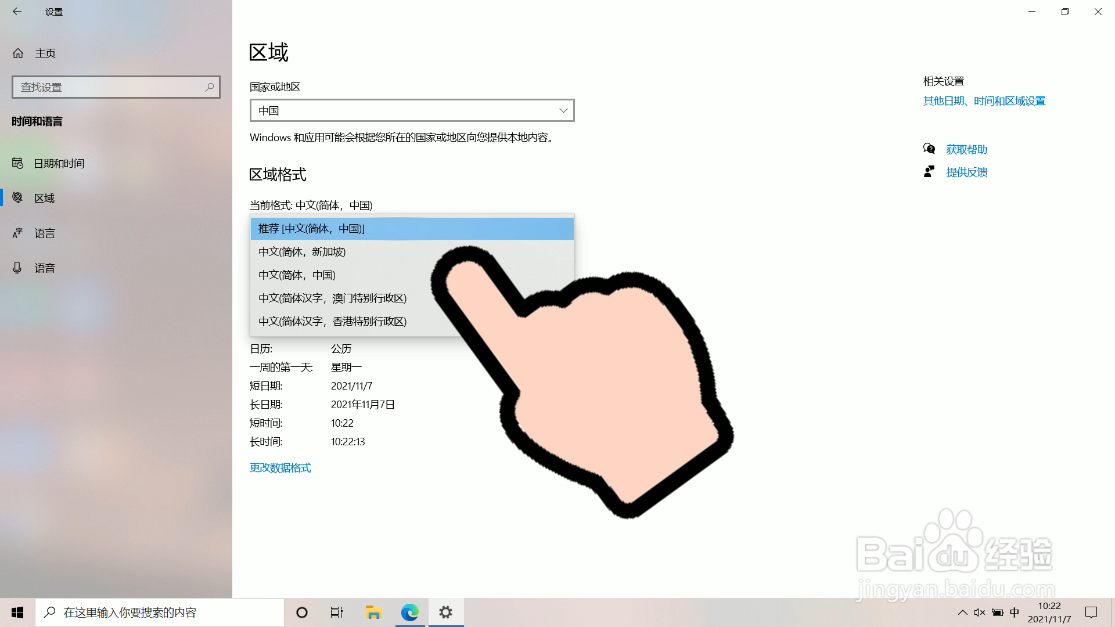Click the 获取帮助 chat bubble icon
Screen dimensions: 1115x627
click(929, 149)
